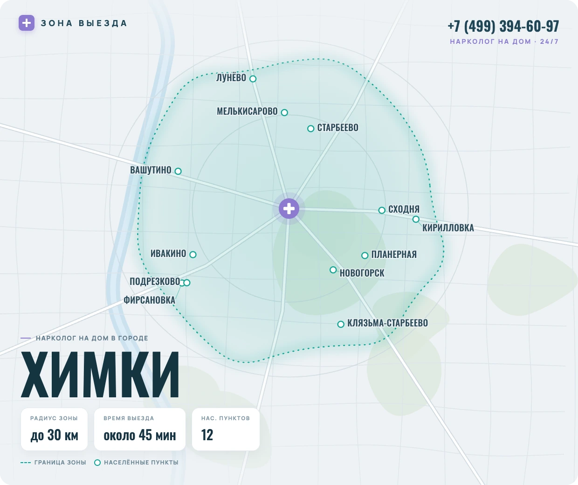The height and width of the screenshot is (485, 578).
Task: Open the Радиус зоны до 30 км card
Action: (54, 429)
